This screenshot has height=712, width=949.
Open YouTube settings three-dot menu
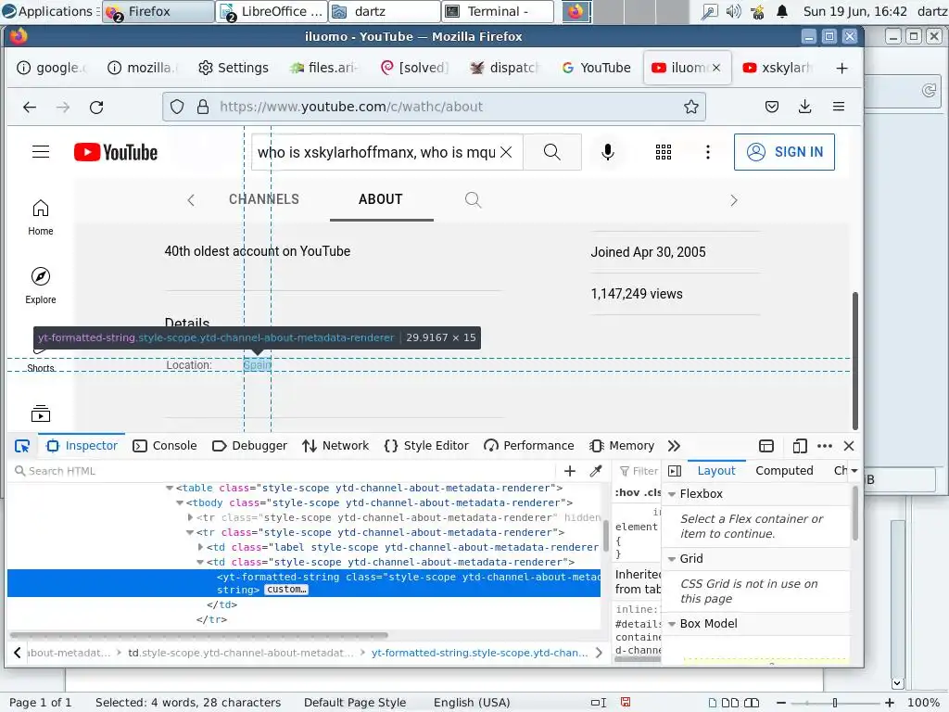tap(707, 152)
